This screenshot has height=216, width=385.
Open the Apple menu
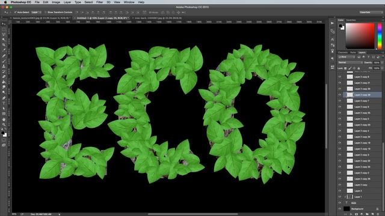5,2
